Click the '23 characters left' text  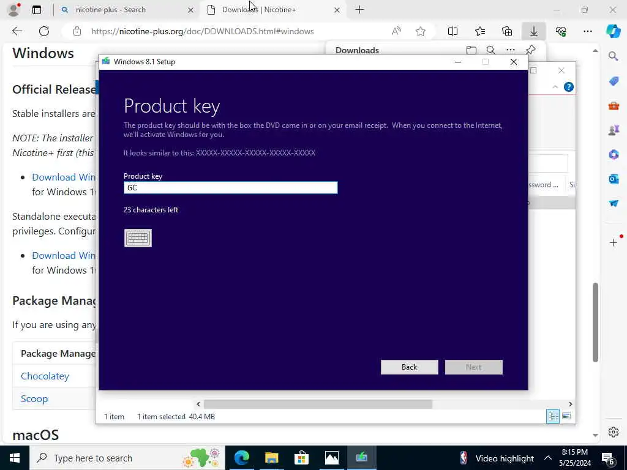click(x=151, y=210)
